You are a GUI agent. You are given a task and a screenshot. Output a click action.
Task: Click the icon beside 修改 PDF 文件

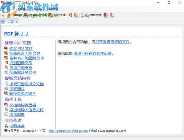pyautogui.click(x=6, y=48)
